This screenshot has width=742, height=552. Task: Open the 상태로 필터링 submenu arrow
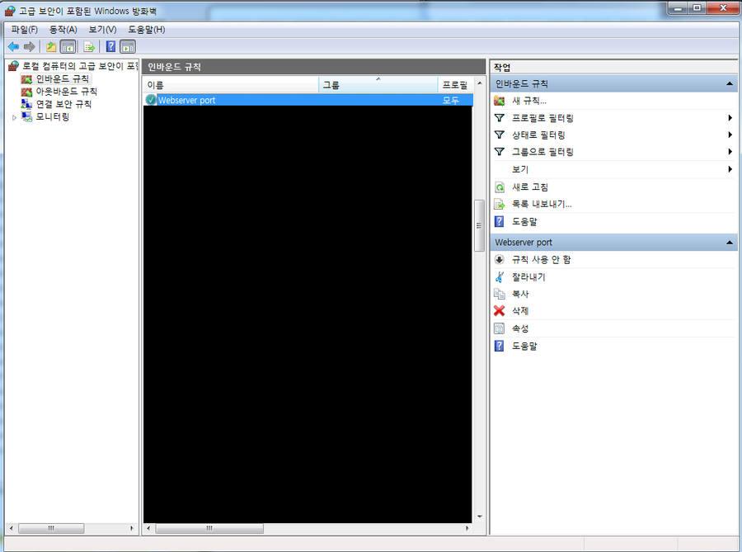(x=730, y=135)
